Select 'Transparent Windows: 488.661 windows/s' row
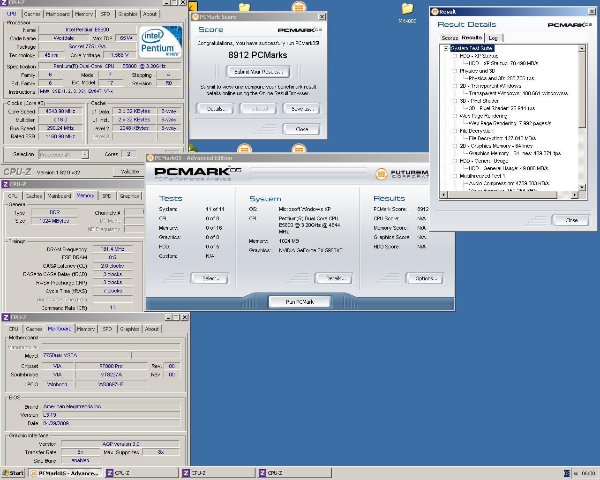The width and height of the screenshot is (600, 480). 518,93
